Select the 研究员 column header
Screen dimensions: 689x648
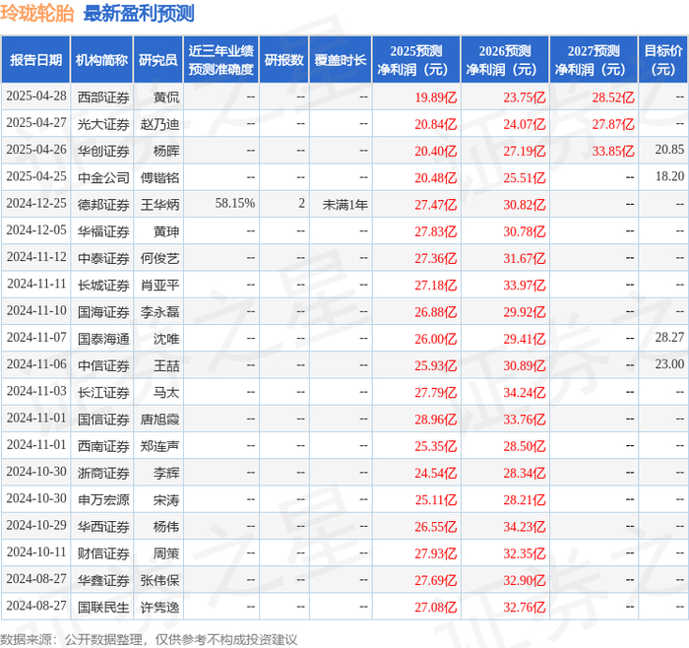[158, 60]
